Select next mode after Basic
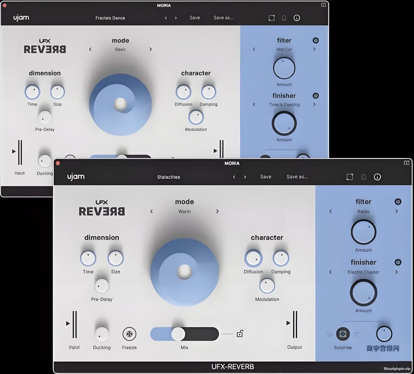The image size is (414, 374). click(x=150, y=49)
